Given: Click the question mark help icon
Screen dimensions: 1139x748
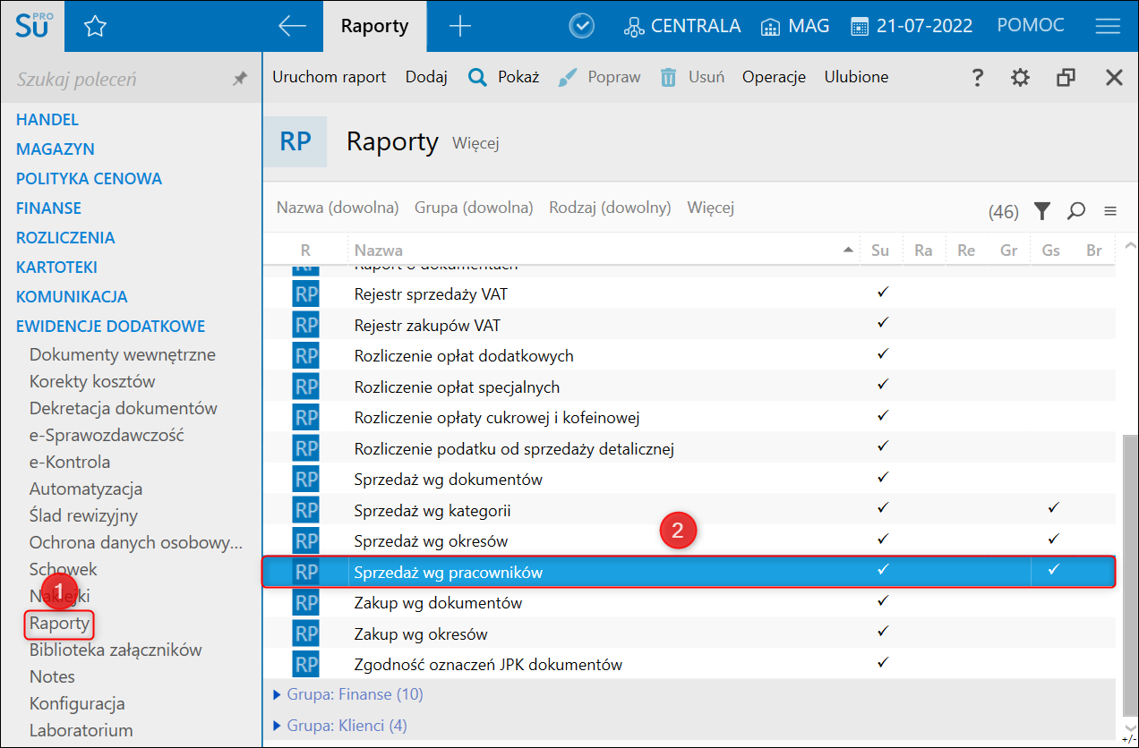Looking at the screenshot, I should click(x=978, y=78).
